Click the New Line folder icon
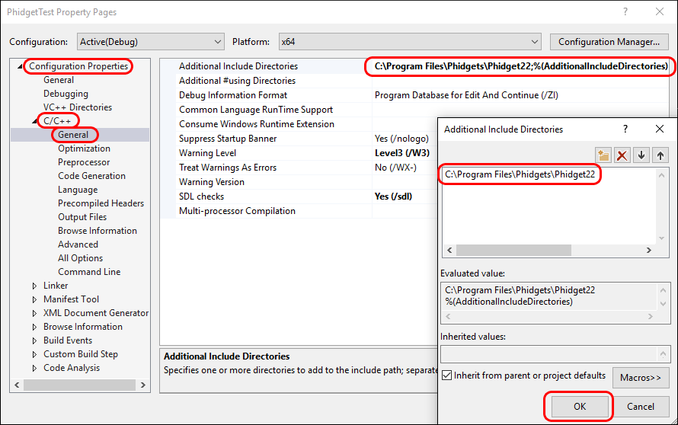Screen dimensions: 678x425 click(603, 155)
